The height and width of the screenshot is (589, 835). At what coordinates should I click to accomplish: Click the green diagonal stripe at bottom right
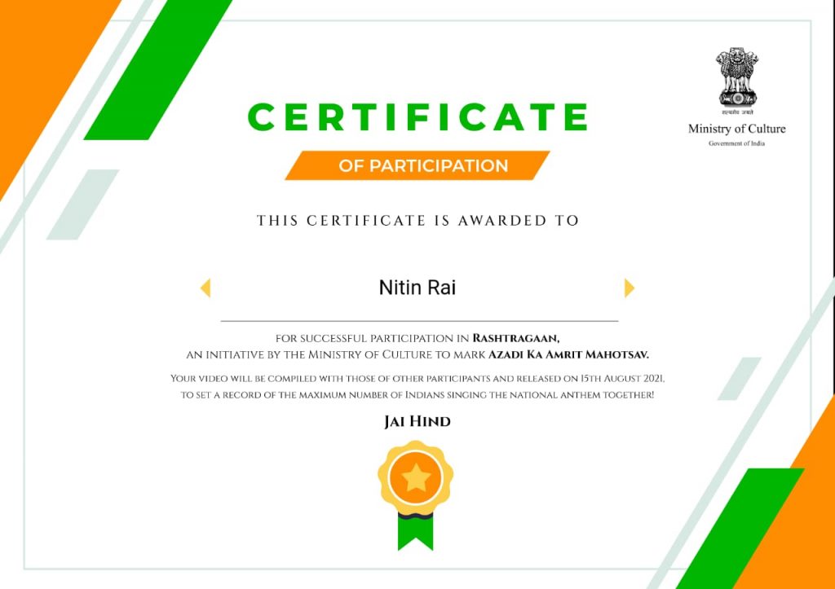point(740,529)
